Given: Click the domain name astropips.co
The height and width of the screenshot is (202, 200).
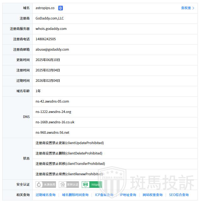Looking at the screenshot, I should coord(45,8).
